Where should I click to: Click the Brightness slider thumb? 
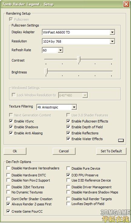tap(46, 71)
